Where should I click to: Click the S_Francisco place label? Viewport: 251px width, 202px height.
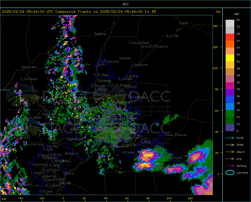(x=110, y=61)
